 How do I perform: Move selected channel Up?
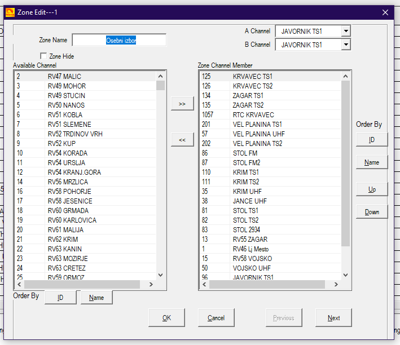[372, 189]
